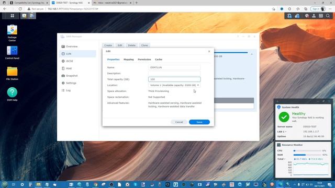
Task: Click the Total capacity input field
Action: coord(174,79)
